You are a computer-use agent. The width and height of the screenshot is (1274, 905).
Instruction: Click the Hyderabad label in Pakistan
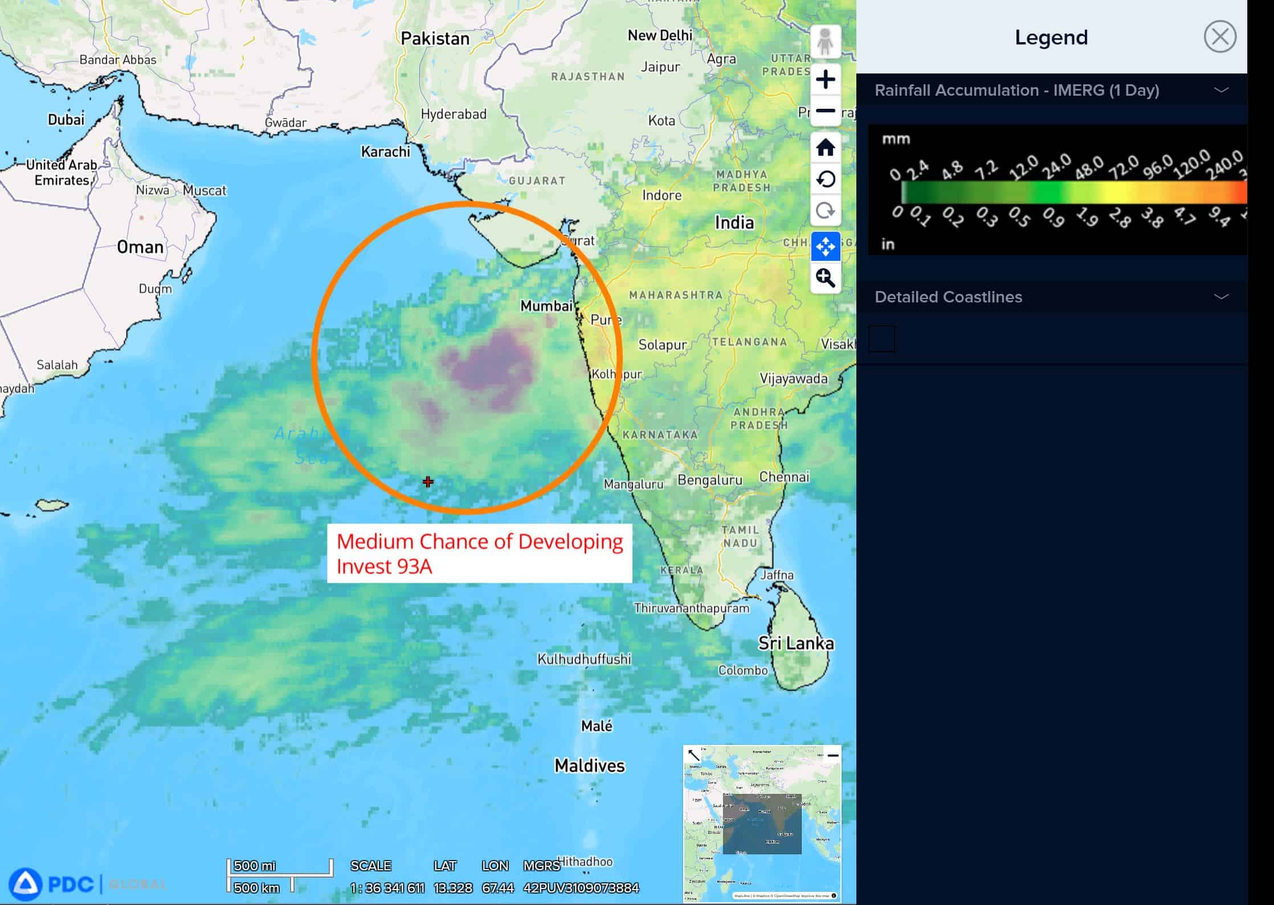[x=454, y=114]
